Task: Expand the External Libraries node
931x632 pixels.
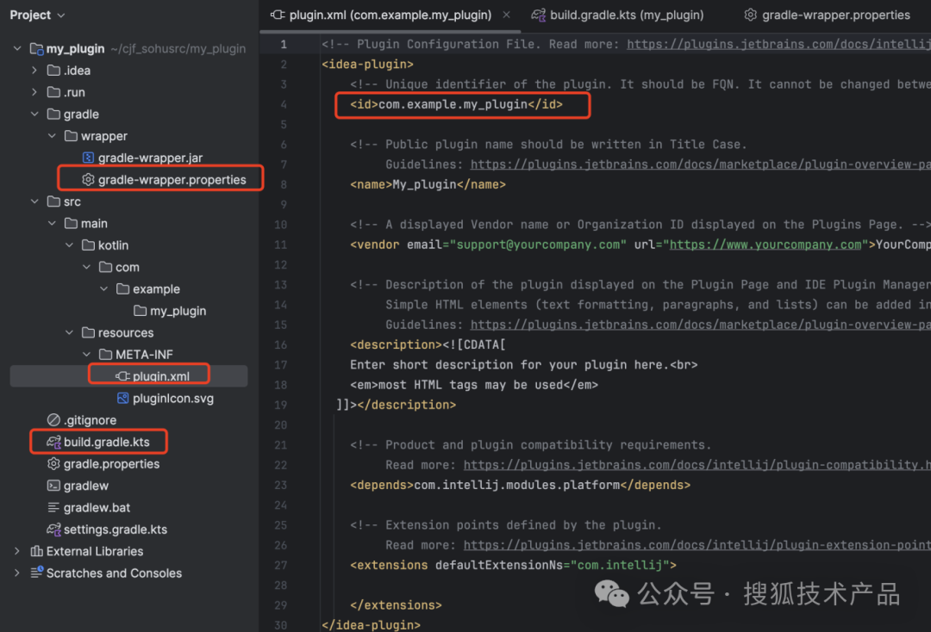Action: [x=17, y=551]
